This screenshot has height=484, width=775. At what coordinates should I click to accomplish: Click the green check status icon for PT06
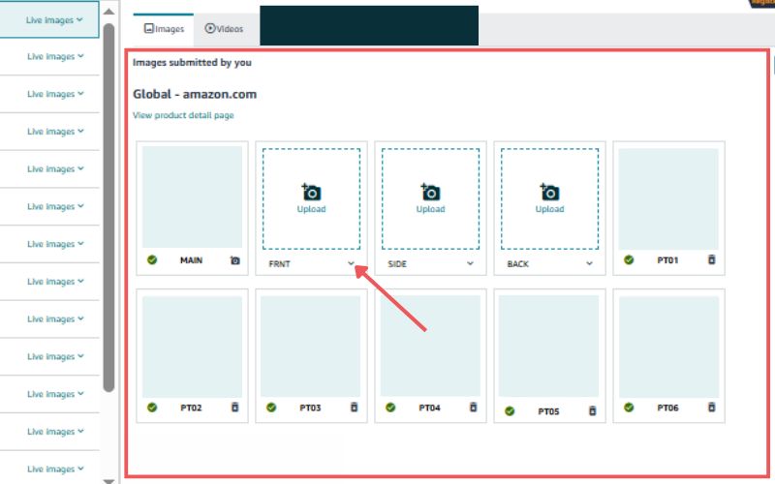(629, 408)
